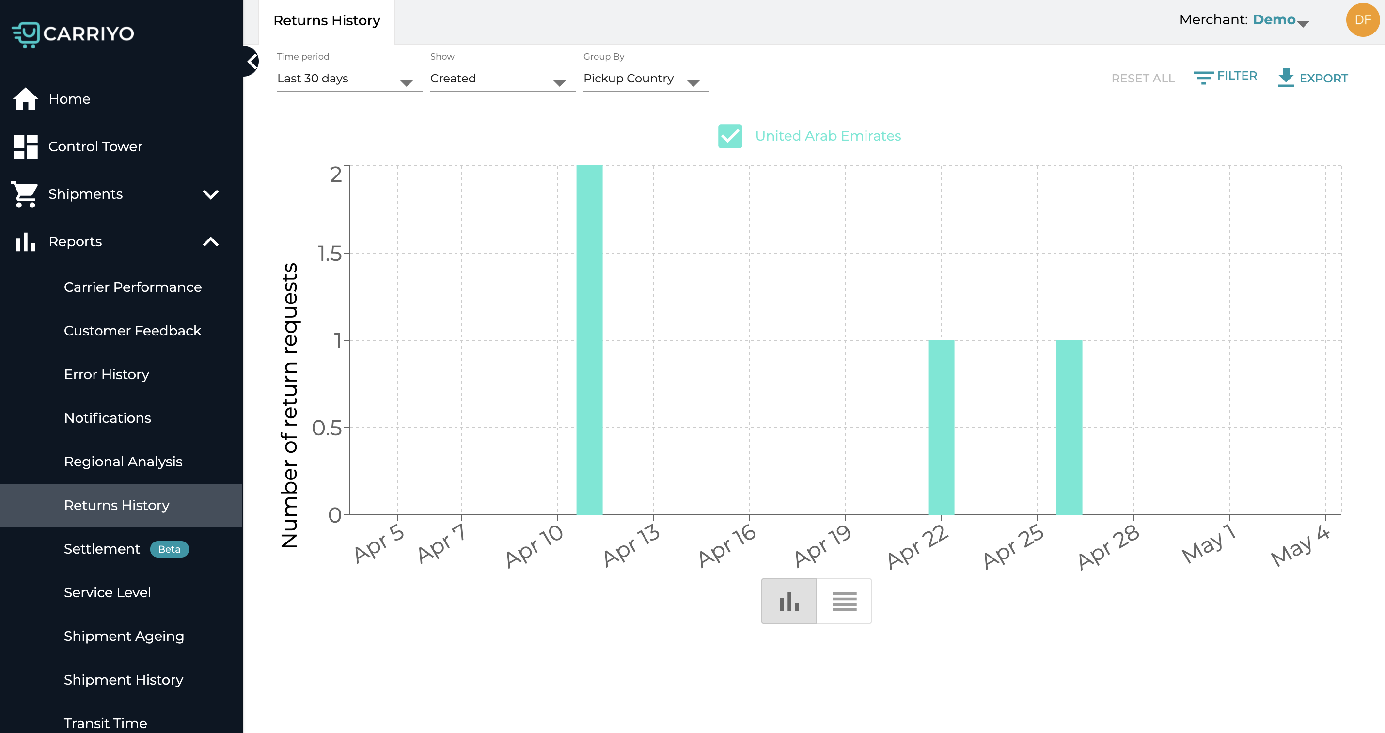Open the Merchant Demo dropdown
Image resolution: width=1385 pixels, height=733 pixels.
1281,20
